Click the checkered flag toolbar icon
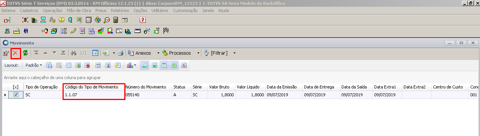The image size is (480, 136). [x=166, y=31]
